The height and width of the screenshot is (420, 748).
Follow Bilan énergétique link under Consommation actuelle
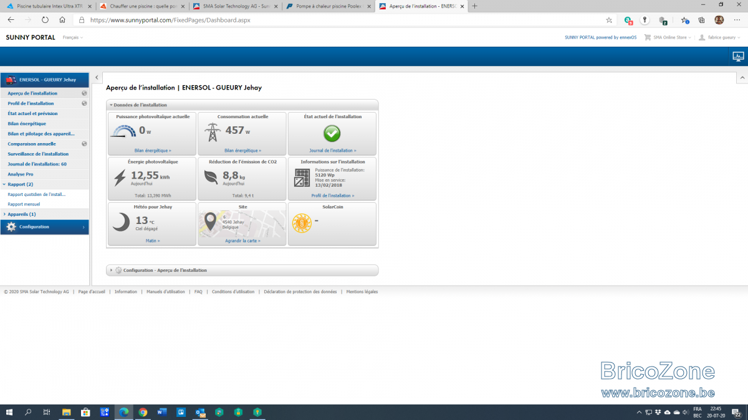[x=242, y=151]
